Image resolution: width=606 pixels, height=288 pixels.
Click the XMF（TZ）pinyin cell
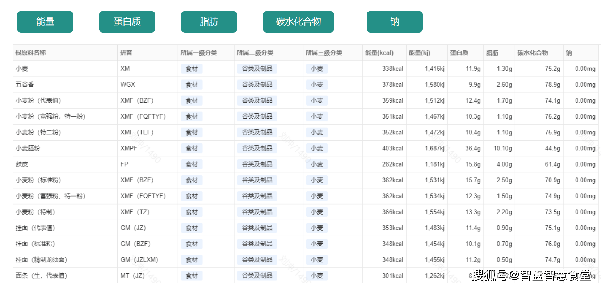[135, 212]
